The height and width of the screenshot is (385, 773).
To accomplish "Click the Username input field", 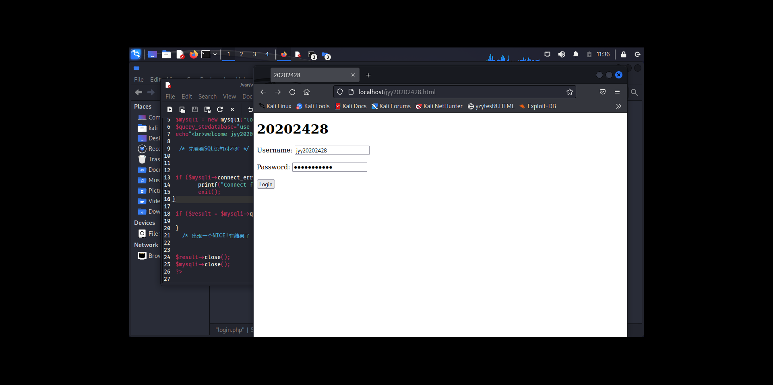I will [x=332, y=150].
